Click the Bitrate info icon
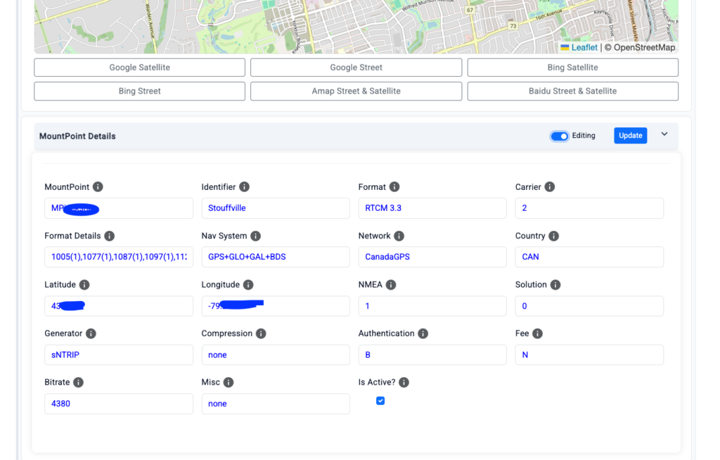Image resolution: width=720 pixels, height=460 pixels. (78, 383)
